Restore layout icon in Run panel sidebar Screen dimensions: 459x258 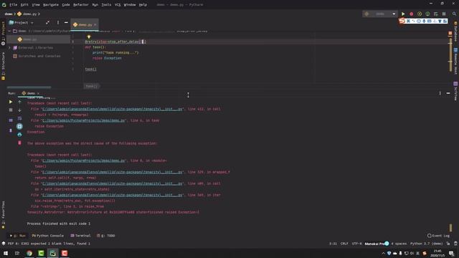[x=11, y=120]
